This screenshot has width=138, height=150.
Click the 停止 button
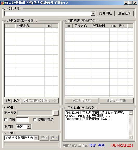pos(54,138)
